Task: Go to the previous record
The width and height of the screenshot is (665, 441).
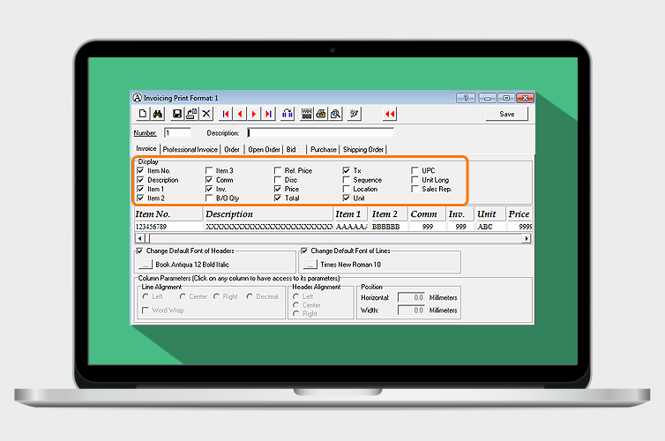Action: click(240, 114)
